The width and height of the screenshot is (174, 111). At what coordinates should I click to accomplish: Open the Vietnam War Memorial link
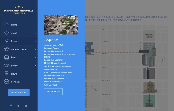click(x=54, y=79)
